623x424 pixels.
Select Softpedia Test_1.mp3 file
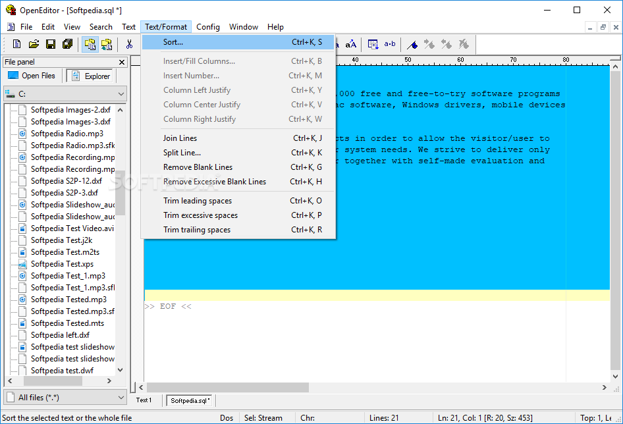pos(68,276)
